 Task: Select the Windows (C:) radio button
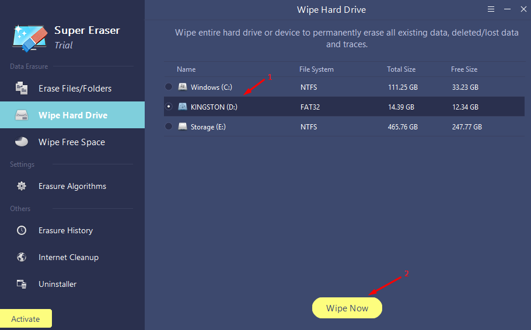(169, 87)
